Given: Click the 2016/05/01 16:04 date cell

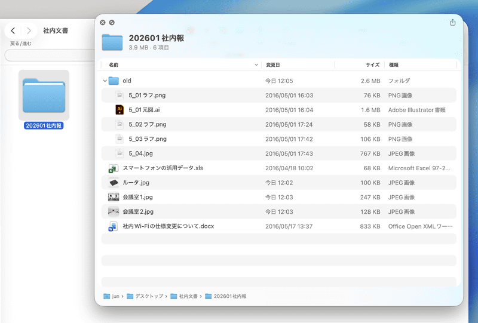Looking at the screenshot, I should pyautogui.click(x=289, y=110).
